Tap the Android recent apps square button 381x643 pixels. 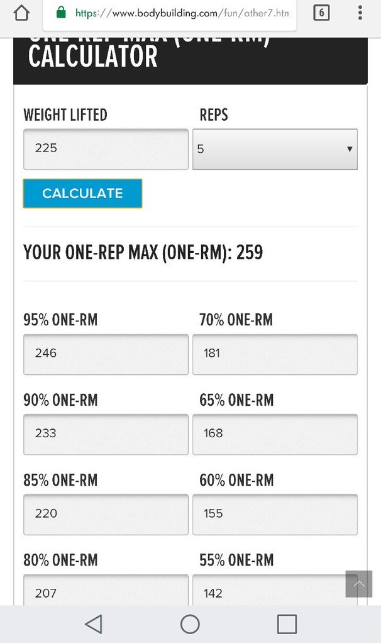pos(287,624)
